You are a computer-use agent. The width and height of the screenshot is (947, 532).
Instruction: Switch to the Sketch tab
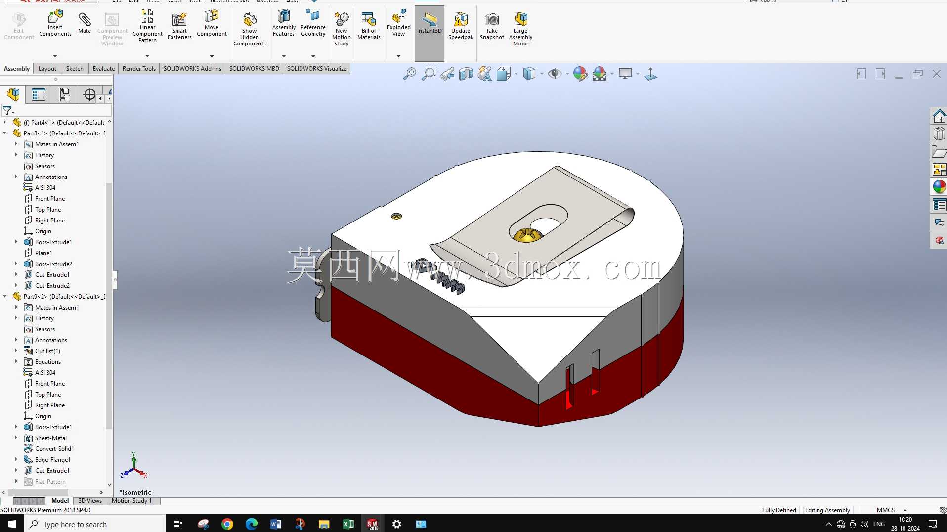[x=75, y=69]
